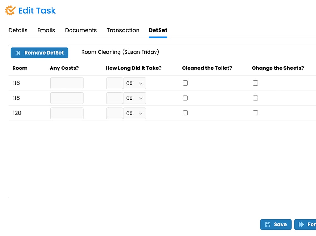Viewport: 316px width, 236px height.
Task: Enable Change the Sheets for room 120
Action: coord(255,113)
